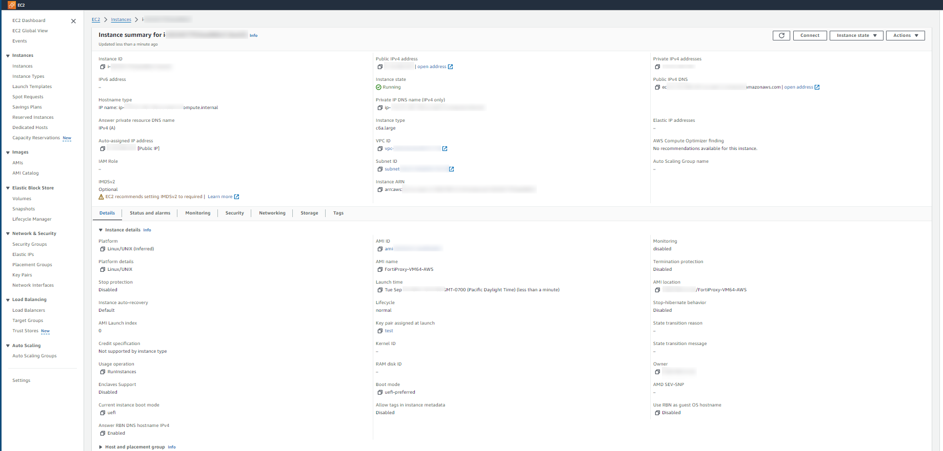Copy the Private IP DNS name

tap(380, 108)
